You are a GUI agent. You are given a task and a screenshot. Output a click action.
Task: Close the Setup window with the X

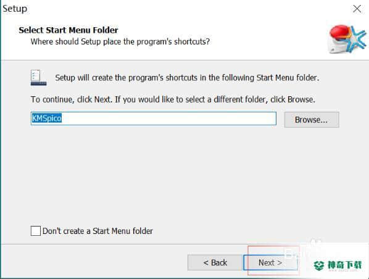pos(357,9)
